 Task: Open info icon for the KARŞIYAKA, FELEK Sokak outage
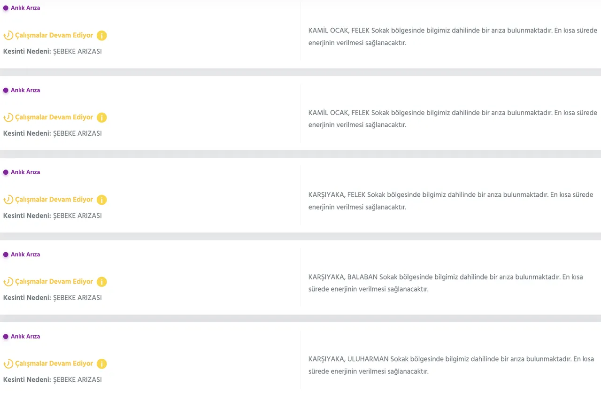102,200
